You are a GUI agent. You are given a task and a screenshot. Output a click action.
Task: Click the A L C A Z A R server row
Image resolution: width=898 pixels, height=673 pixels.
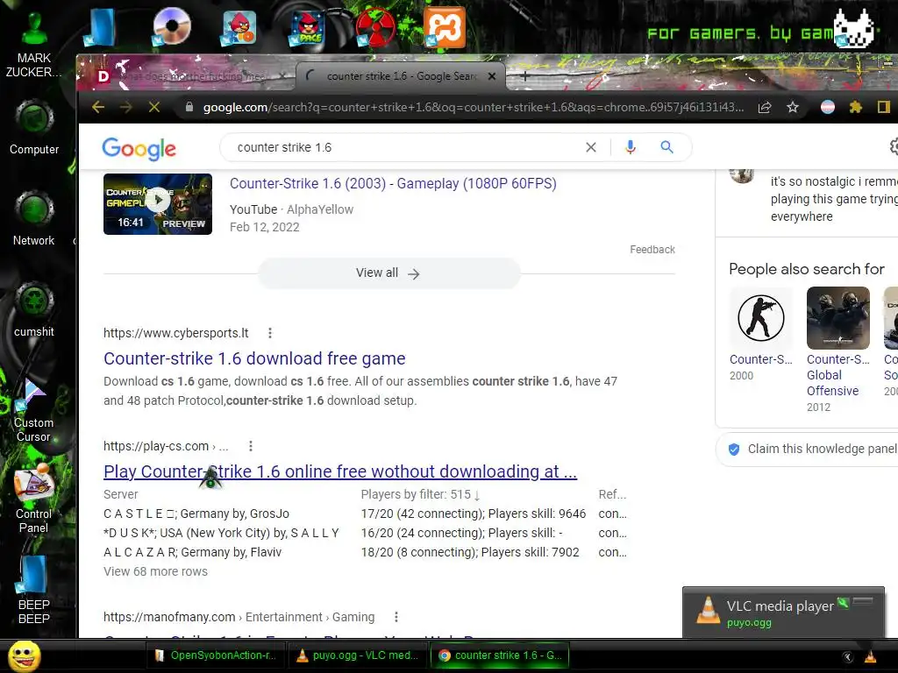[x=365, y=552]
